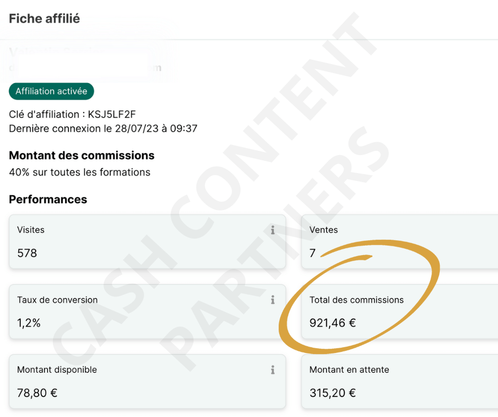Click the Visites card label
The height and width of the screenshot is (417, 498).
[x=31, y=230]
